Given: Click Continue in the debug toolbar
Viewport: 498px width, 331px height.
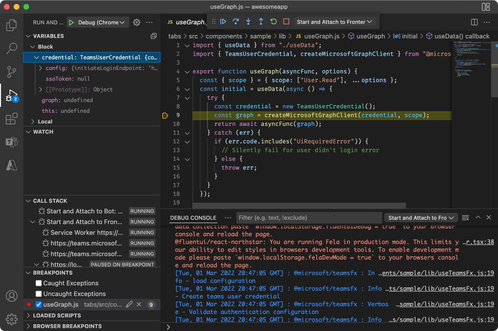Looking at the screenshot, I should pos(223,22).
